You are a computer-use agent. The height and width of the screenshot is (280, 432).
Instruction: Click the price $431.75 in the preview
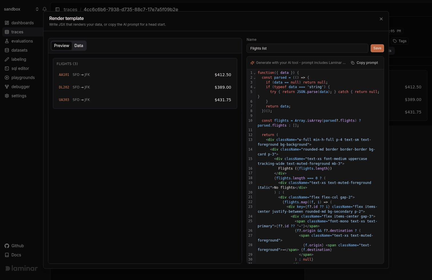[x=223, y=100]
